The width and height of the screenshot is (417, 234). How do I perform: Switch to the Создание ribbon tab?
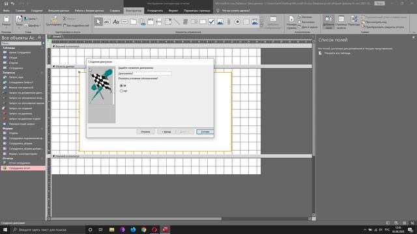click(36, 10)
